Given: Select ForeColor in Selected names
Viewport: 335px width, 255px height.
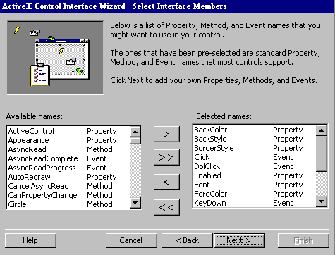Looking at the screenshot, I should pyautogui.click(x=255, y=194).
